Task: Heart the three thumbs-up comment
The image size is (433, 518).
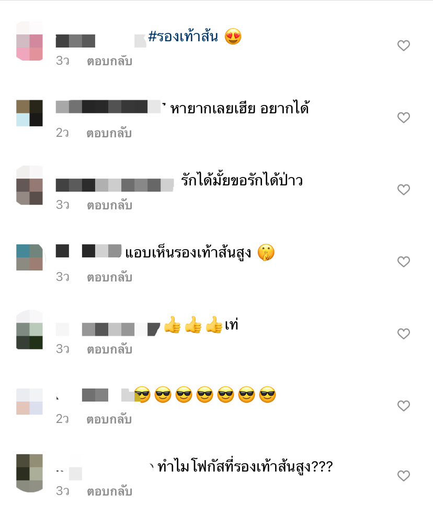Action: tap(404, 334)
